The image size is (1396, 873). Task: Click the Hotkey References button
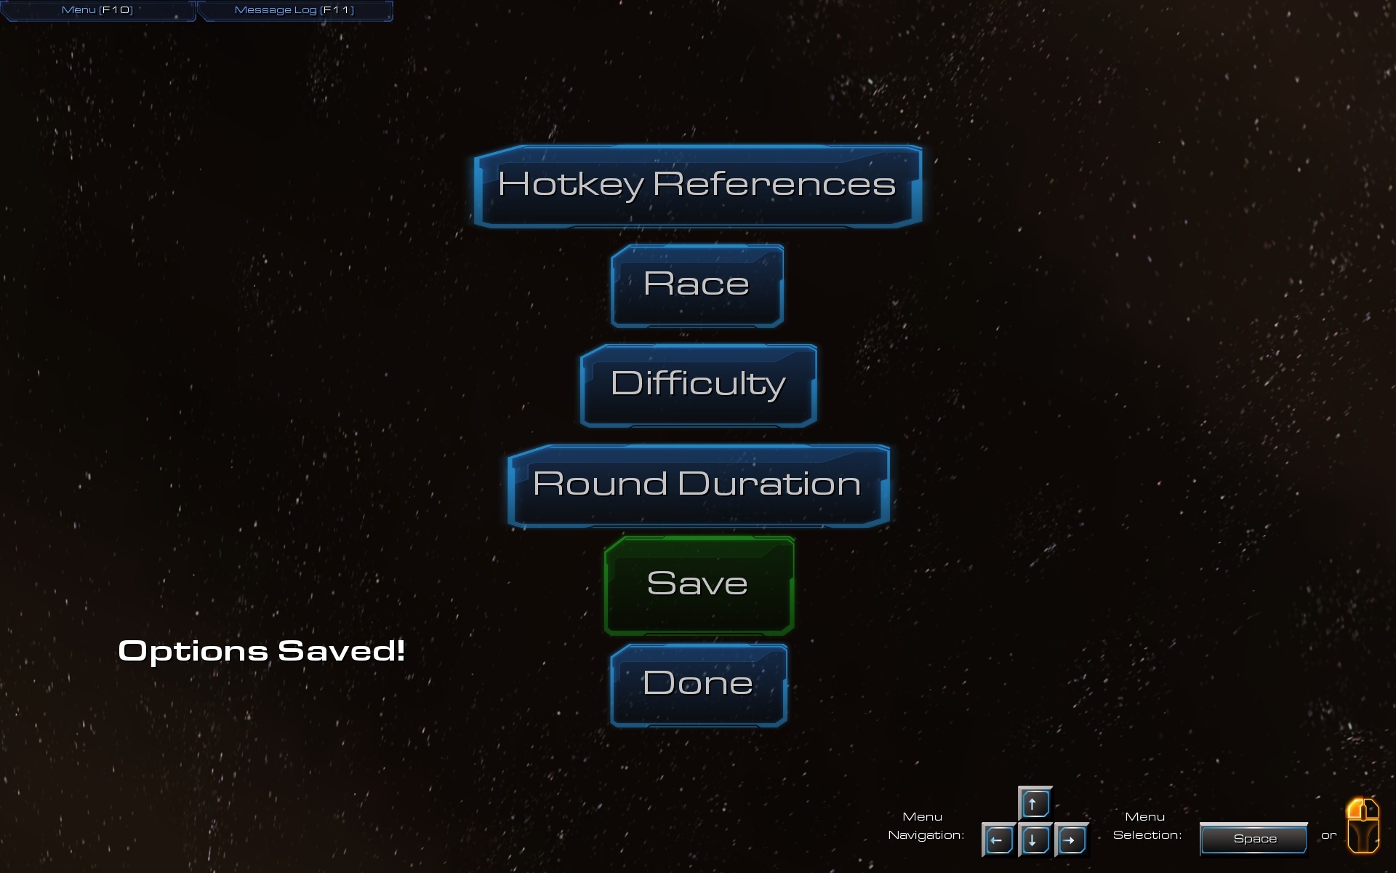coord(697,183)
